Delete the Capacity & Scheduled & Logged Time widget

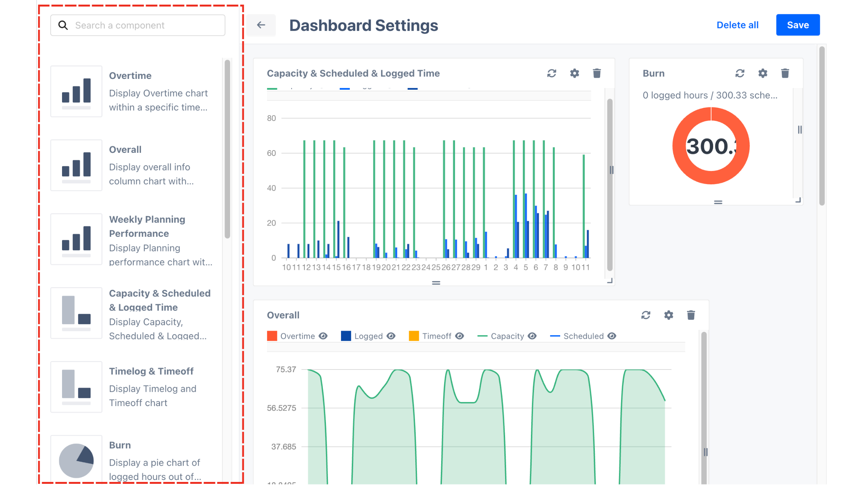[x=597, y=73]
